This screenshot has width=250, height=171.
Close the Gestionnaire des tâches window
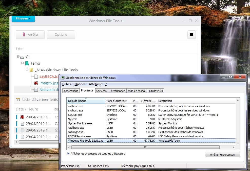click(240, 77)
